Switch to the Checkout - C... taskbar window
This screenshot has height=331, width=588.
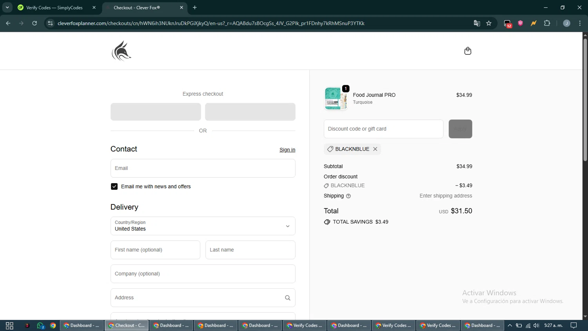127,326
